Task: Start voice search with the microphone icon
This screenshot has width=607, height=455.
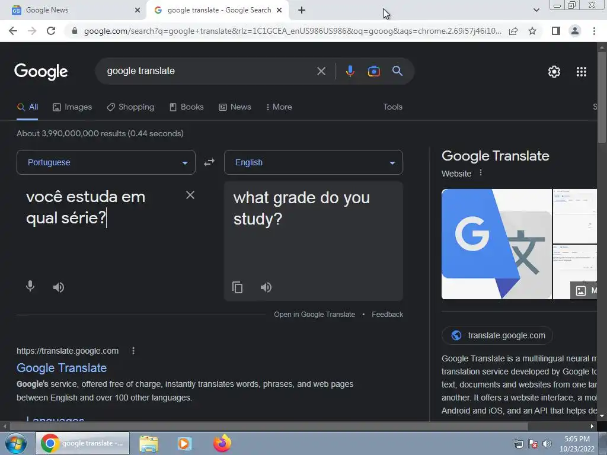Action: coord(350,71)
